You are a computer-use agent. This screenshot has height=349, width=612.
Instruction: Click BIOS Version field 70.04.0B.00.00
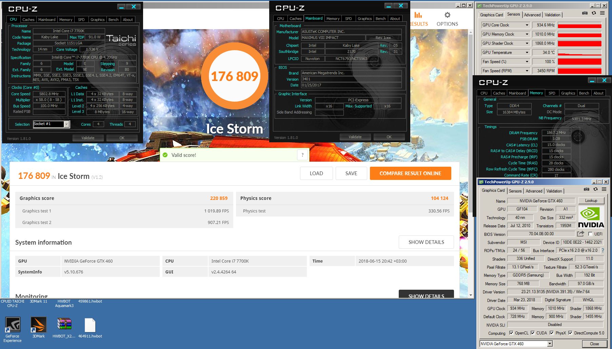coord(541,234)
